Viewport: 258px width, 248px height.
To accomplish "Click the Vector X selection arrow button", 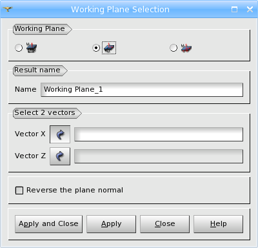I will click(x=60, y=134).
